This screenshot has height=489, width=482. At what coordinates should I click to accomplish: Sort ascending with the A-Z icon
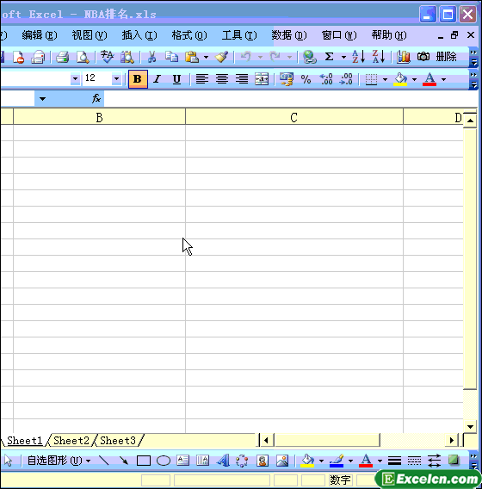(x=359, y=57)
